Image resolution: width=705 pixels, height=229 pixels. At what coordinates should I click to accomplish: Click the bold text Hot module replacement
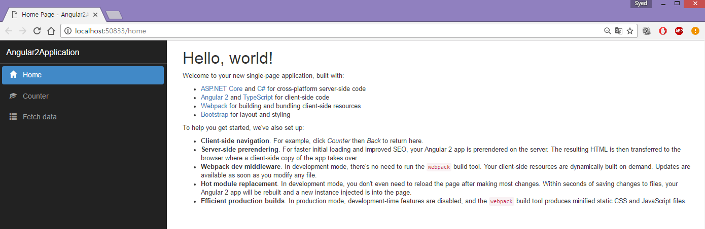point(239,184)
